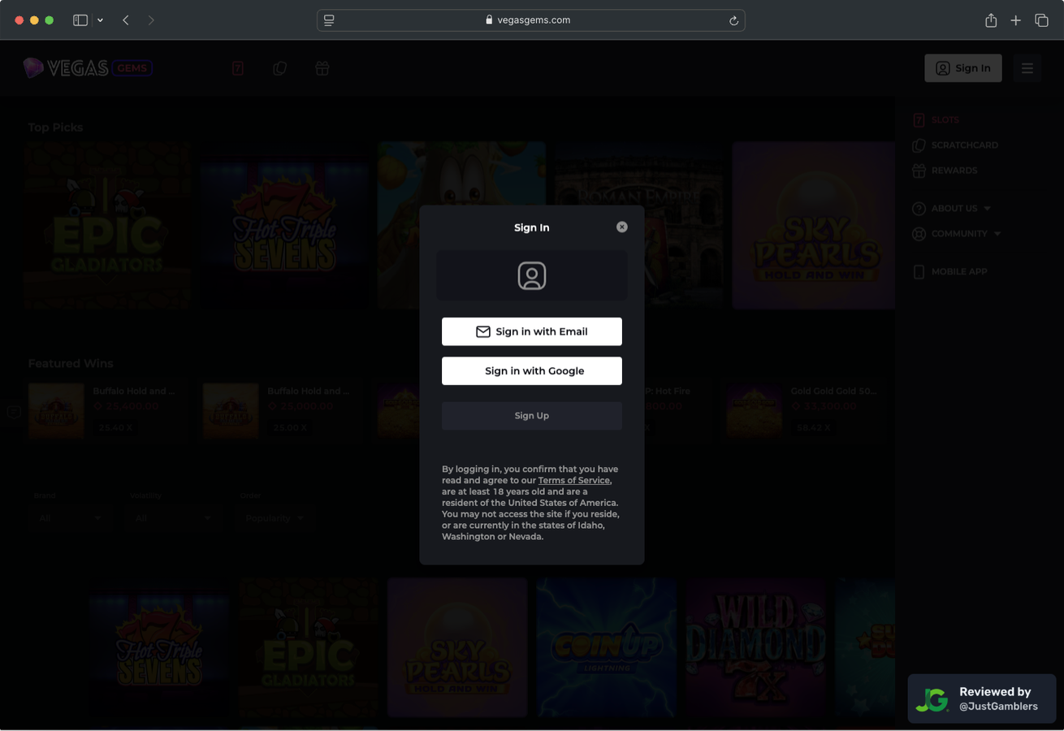
Task: Reload the page
Action: point(733,20)
